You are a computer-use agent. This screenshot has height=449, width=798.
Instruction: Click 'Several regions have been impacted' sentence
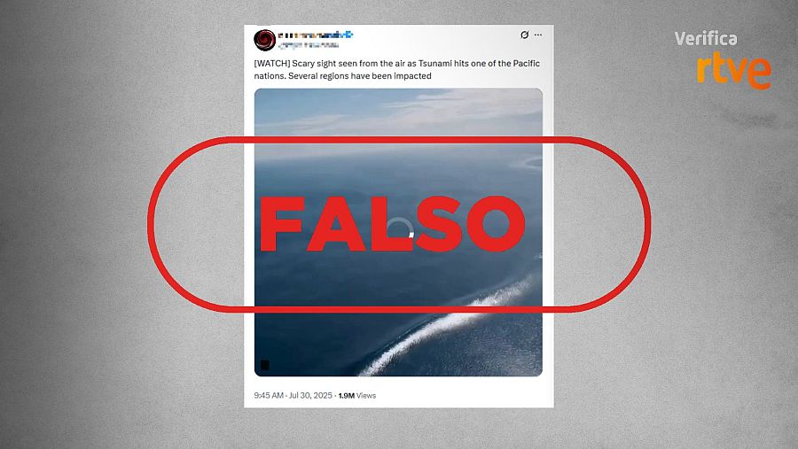(360, 76)
